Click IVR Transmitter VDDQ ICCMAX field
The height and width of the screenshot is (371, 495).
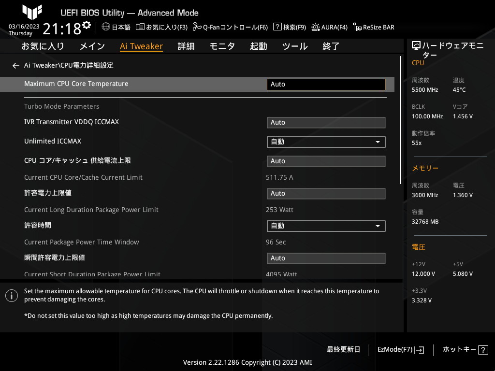(x=326, y=123)
